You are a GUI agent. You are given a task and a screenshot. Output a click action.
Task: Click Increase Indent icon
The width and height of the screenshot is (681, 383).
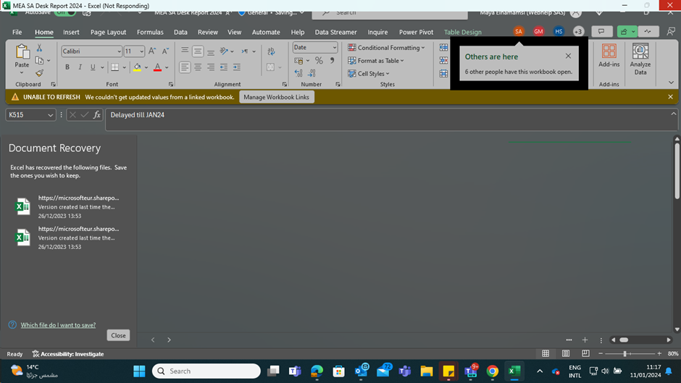[237, 67]
